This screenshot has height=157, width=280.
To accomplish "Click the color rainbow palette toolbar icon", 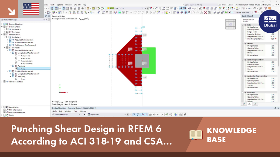I will tap(167, 12).
